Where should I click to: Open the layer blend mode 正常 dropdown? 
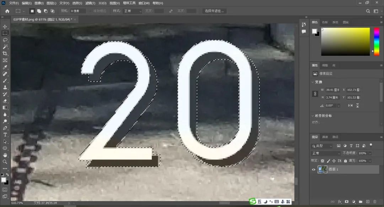pos(326,153)
